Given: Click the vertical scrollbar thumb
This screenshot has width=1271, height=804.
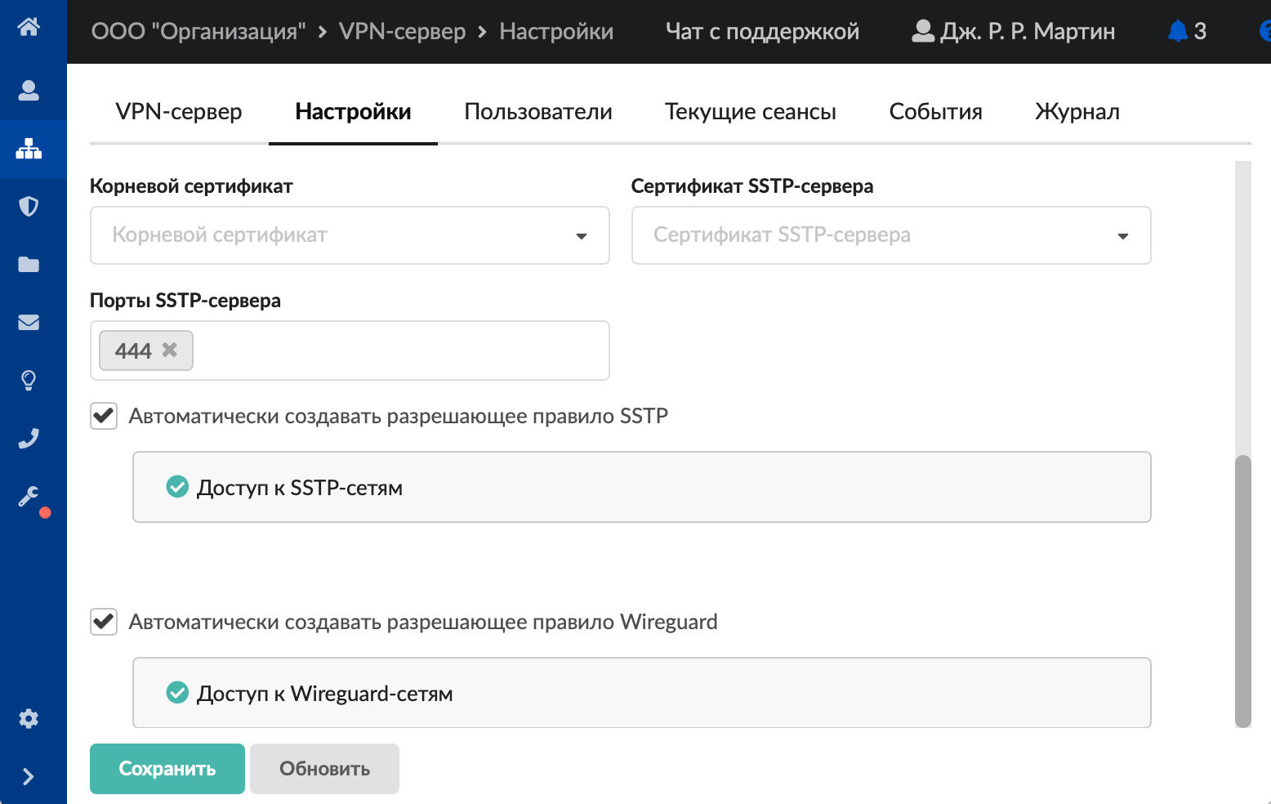Looking at the screenshot, I should [x=1243, y=590].
